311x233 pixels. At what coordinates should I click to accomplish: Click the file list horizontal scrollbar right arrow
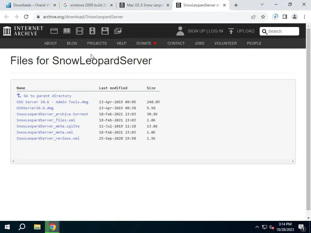click(x=293, y=161)
